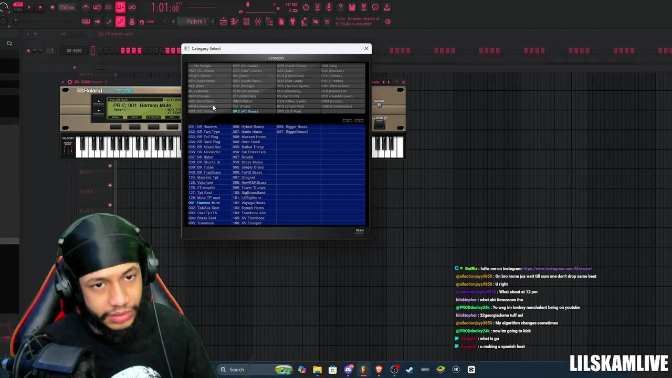This screenshot has width=672, height=378.
Task: Toggle the highlighted link icon in second toolbar
Action: pyautogui.click(x=120, y=22)
